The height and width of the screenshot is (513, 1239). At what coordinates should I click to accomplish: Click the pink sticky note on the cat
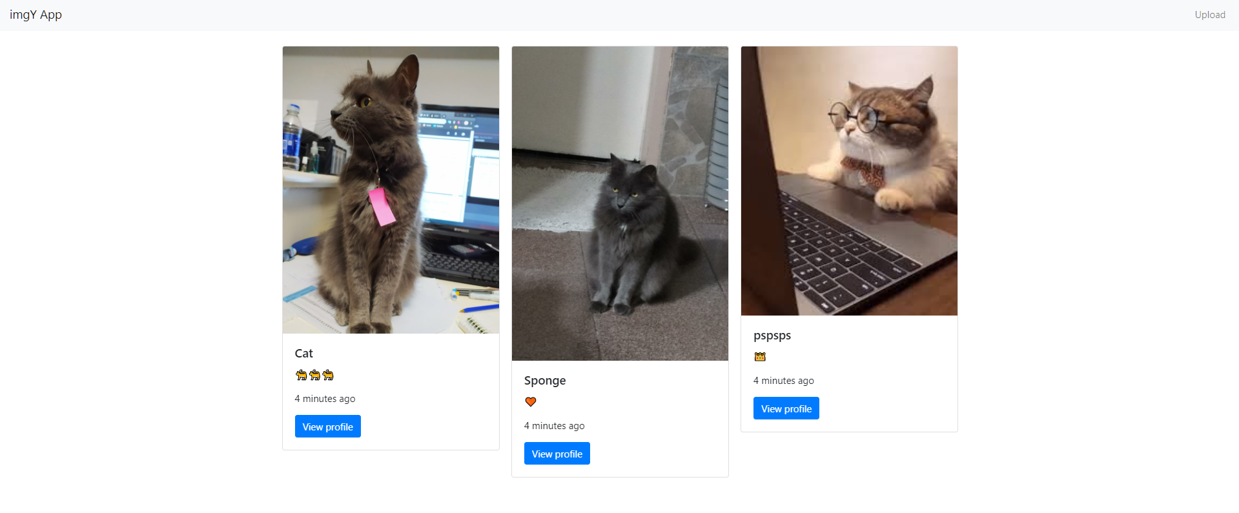coord(382,206)
